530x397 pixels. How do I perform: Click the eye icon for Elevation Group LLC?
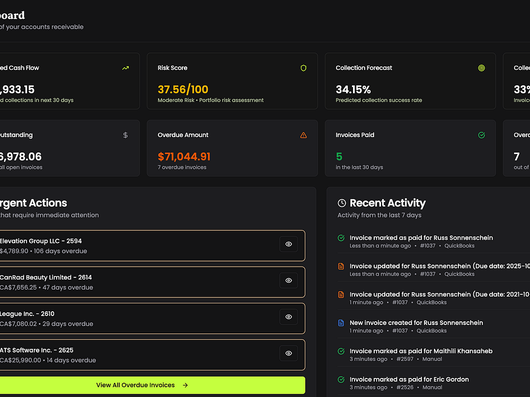(289, 244)
